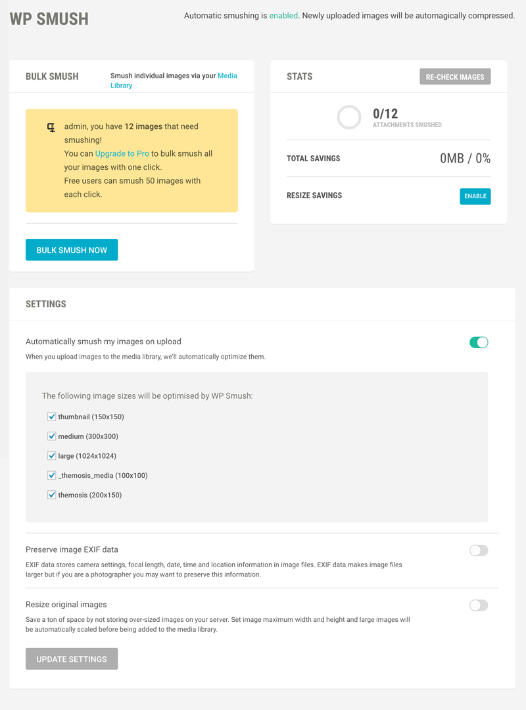Click the WP Smush page title
Viewport: 526px width, 710px height.
pos(49,19)
